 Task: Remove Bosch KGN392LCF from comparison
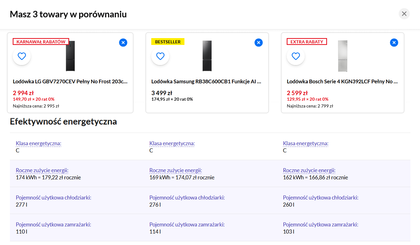pyautogui.click(x=394, y=43)
